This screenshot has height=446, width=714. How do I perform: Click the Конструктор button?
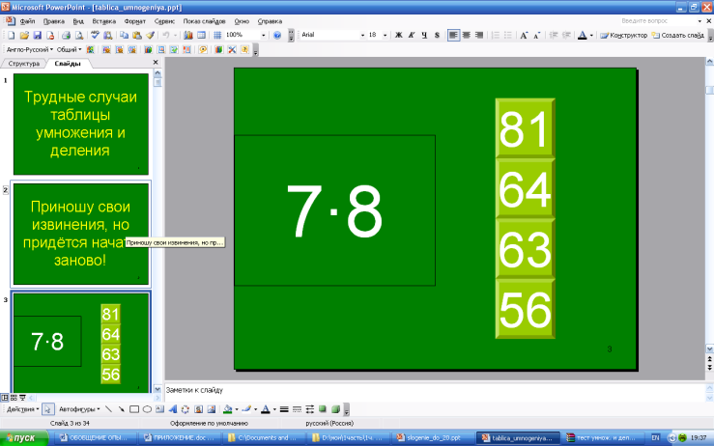coord(623,35)
